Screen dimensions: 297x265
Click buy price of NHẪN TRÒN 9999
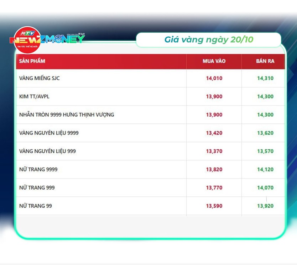[x=214, y=115]
